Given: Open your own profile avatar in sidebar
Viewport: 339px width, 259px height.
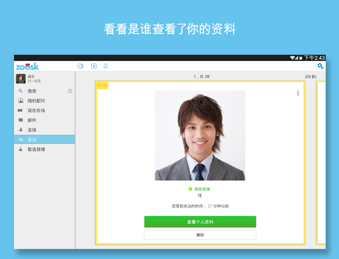Looking at the screenshot, I should point(21,79).
